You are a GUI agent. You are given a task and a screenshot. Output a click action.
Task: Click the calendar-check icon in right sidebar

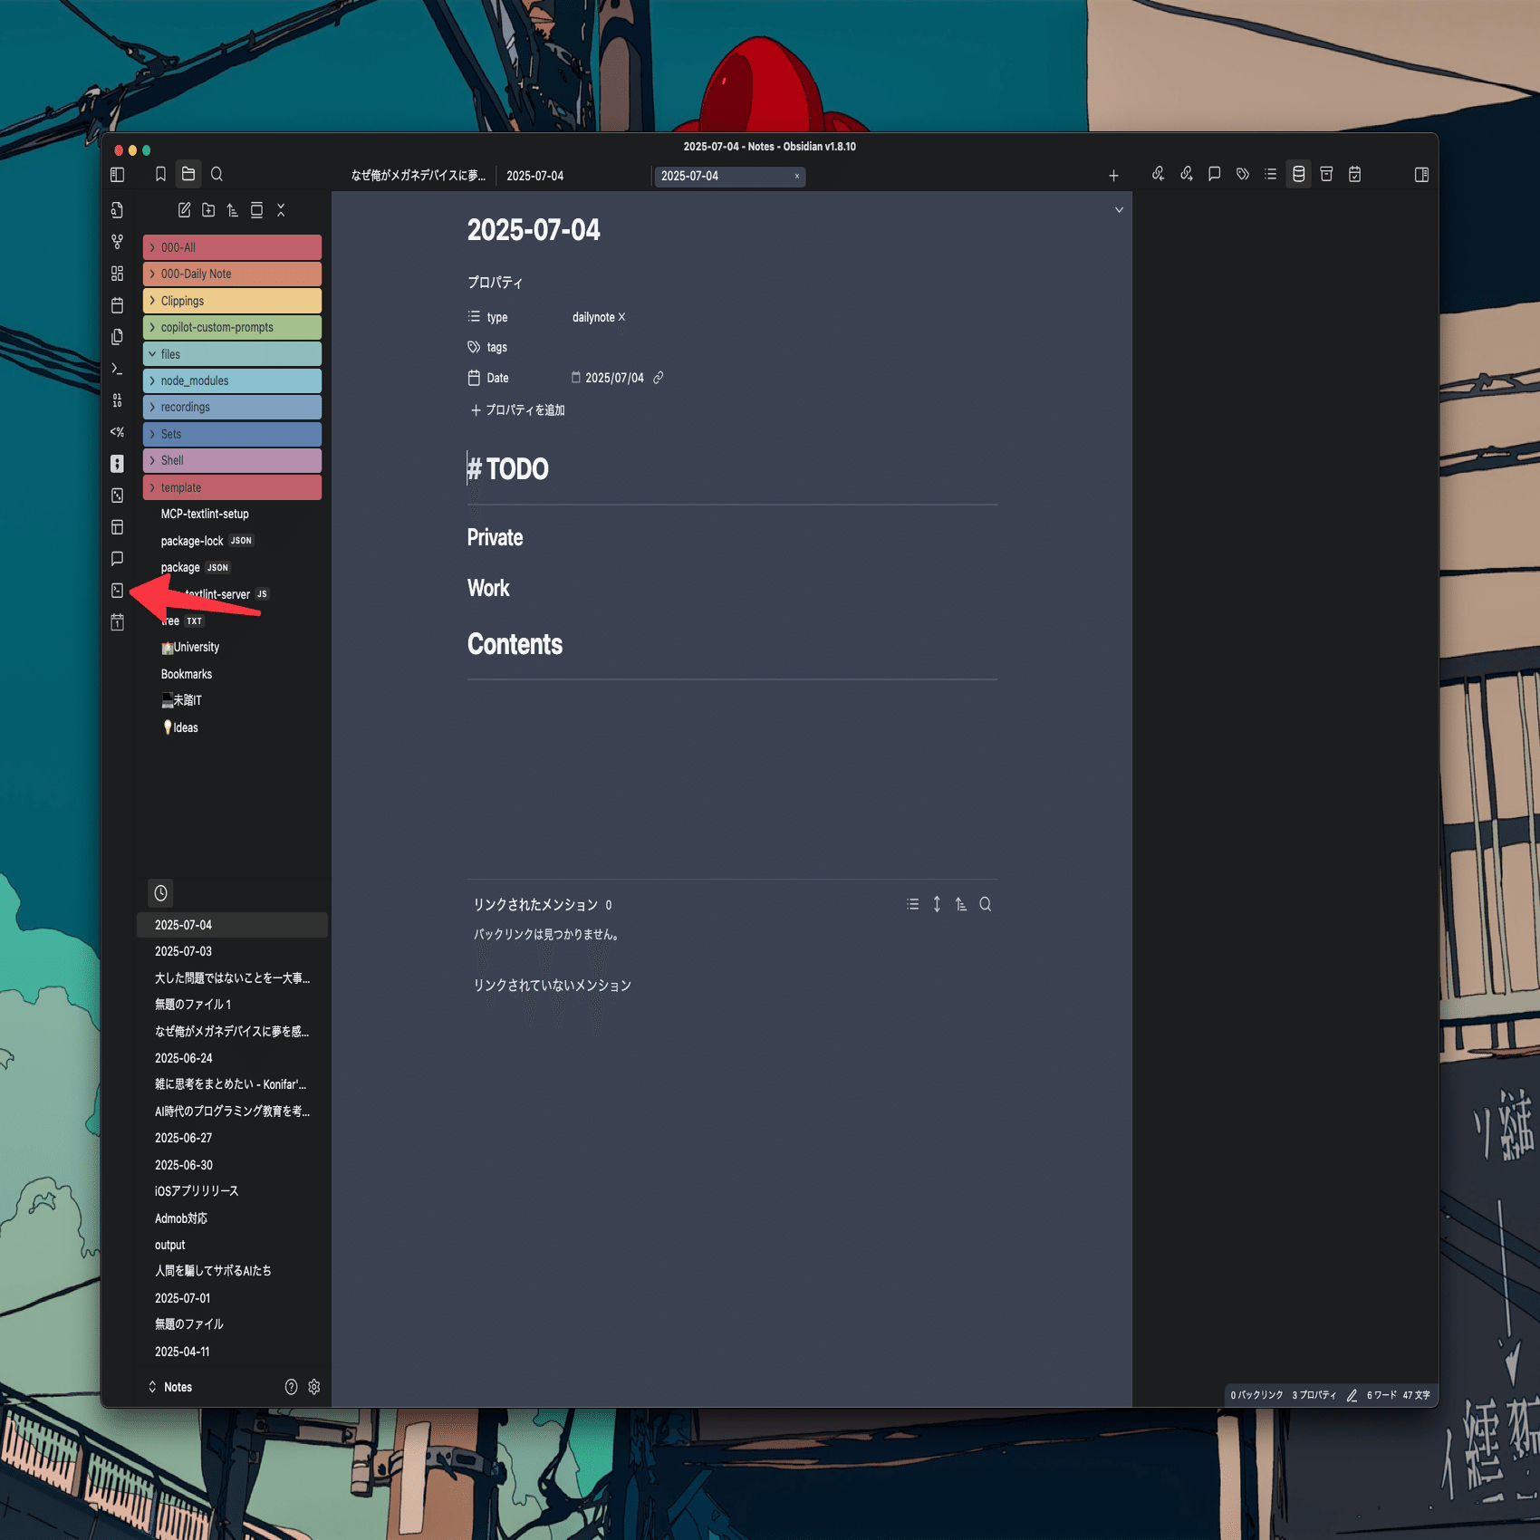[1354, 174]
